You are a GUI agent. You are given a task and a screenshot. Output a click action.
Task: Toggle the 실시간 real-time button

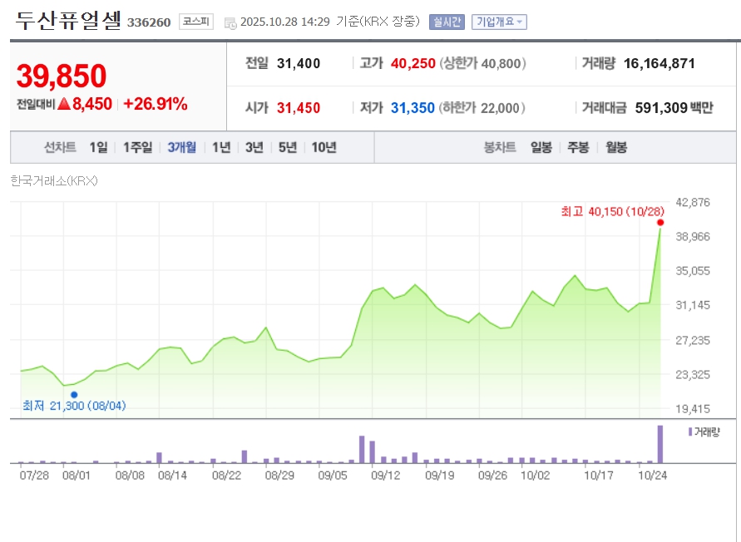click(x=447, y=22)
